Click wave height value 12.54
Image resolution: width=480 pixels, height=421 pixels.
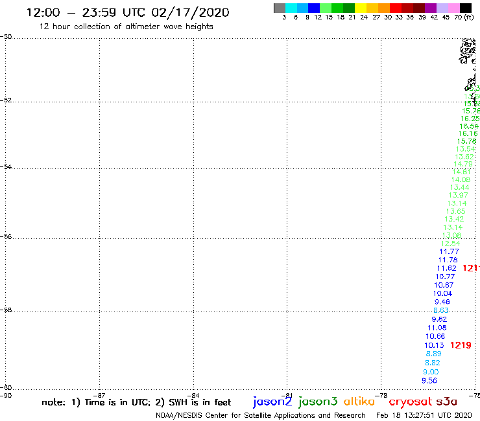451,244
